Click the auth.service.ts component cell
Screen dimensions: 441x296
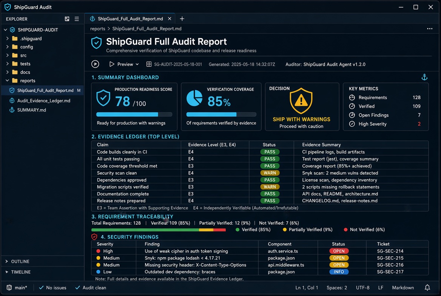tap(283, 251)
